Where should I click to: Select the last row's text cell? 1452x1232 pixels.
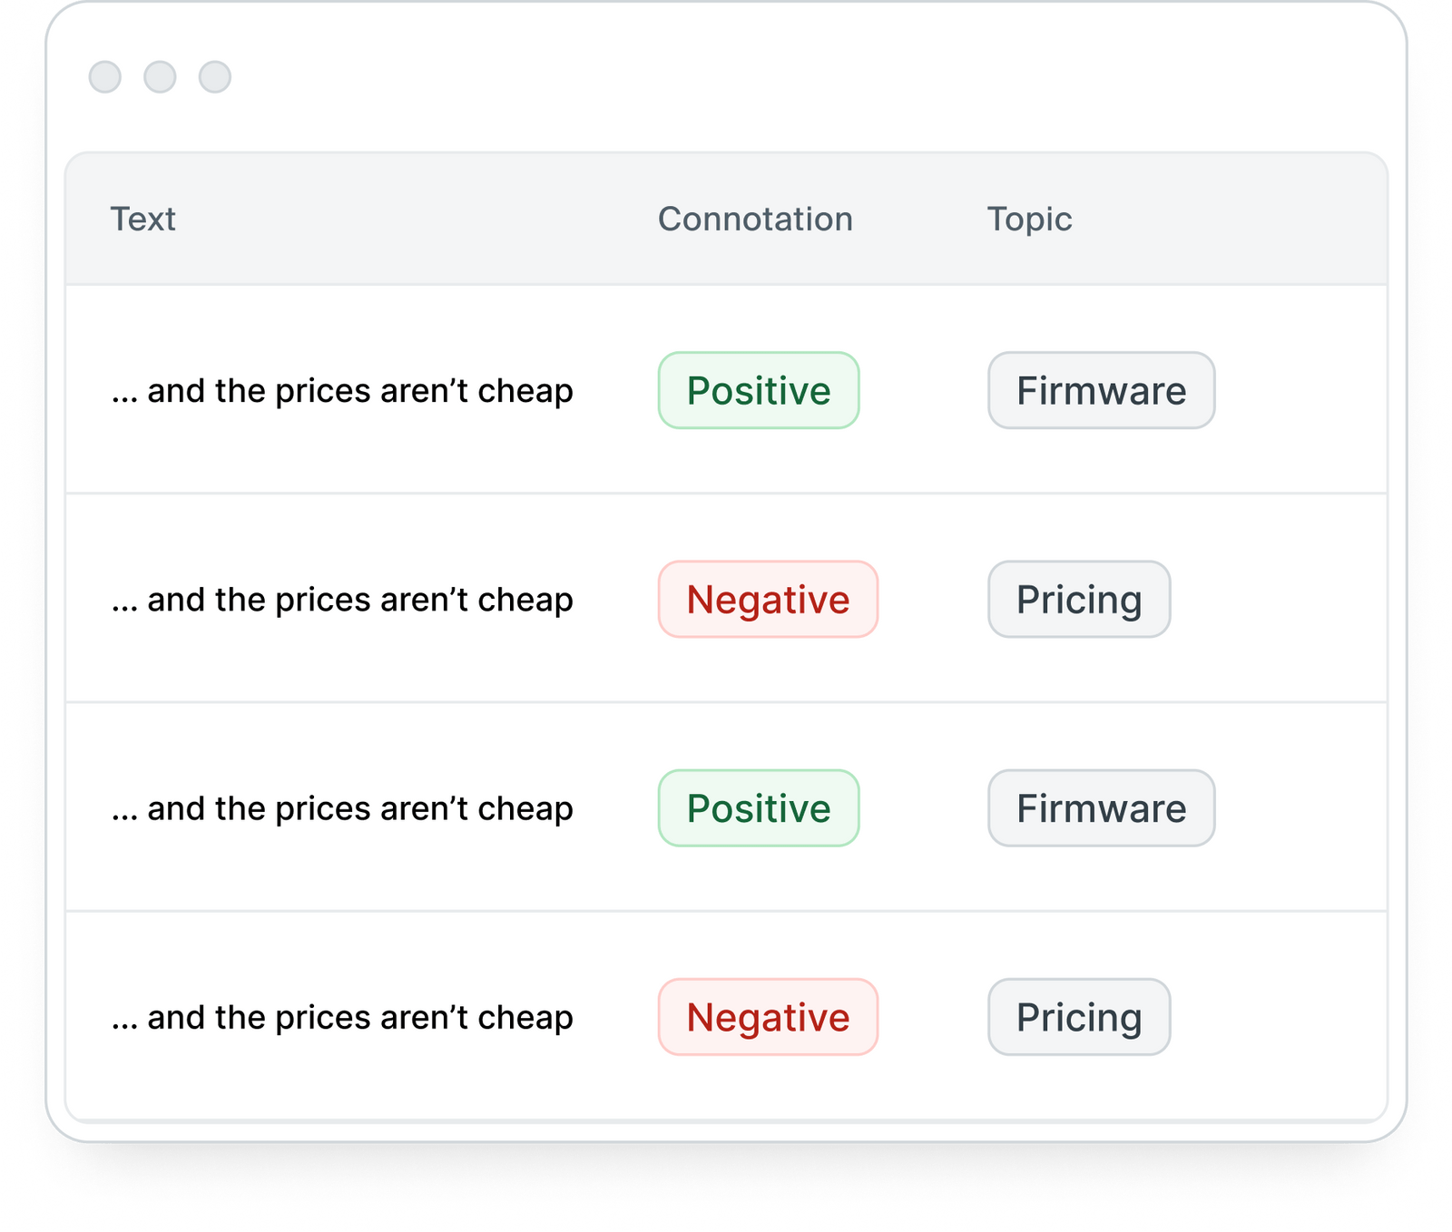pos(342,1017)
